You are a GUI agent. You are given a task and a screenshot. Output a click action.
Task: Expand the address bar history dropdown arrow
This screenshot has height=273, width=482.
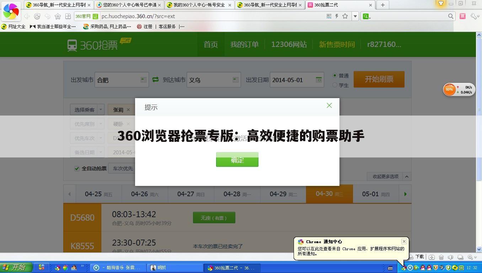point(355,16)
